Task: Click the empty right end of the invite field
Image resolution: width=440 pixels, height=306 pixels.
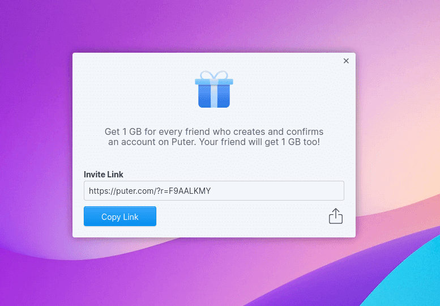Action: click(281, 190)
